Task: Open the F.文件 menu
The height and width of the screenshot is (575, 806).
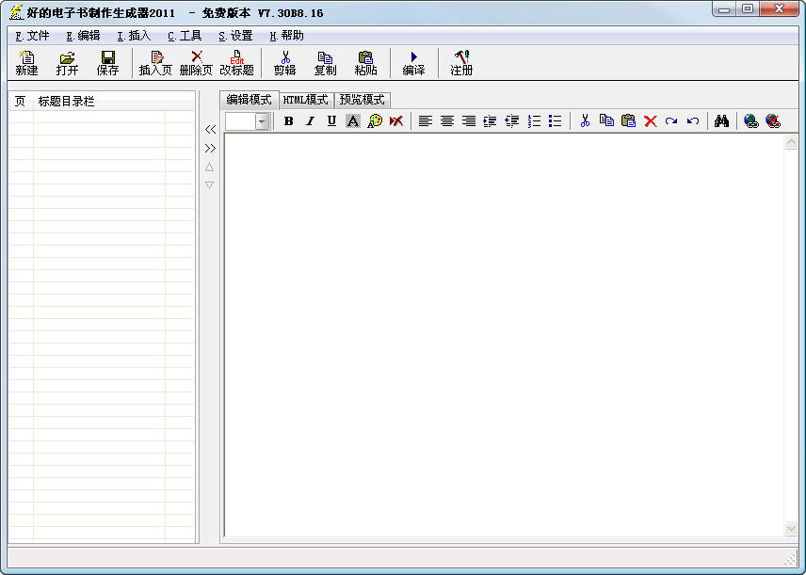Action: pos(32,36)
